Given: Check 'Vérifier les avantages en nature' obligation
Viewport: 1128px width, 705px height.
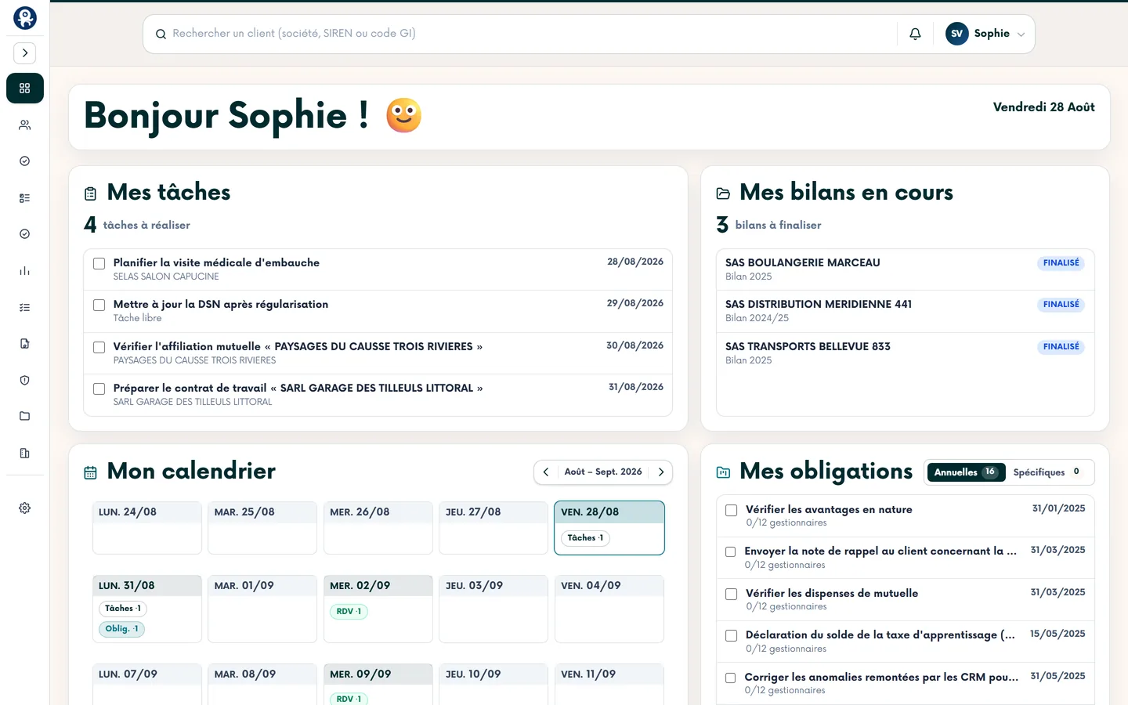Looking at the screenshot, I should [732, 510].
